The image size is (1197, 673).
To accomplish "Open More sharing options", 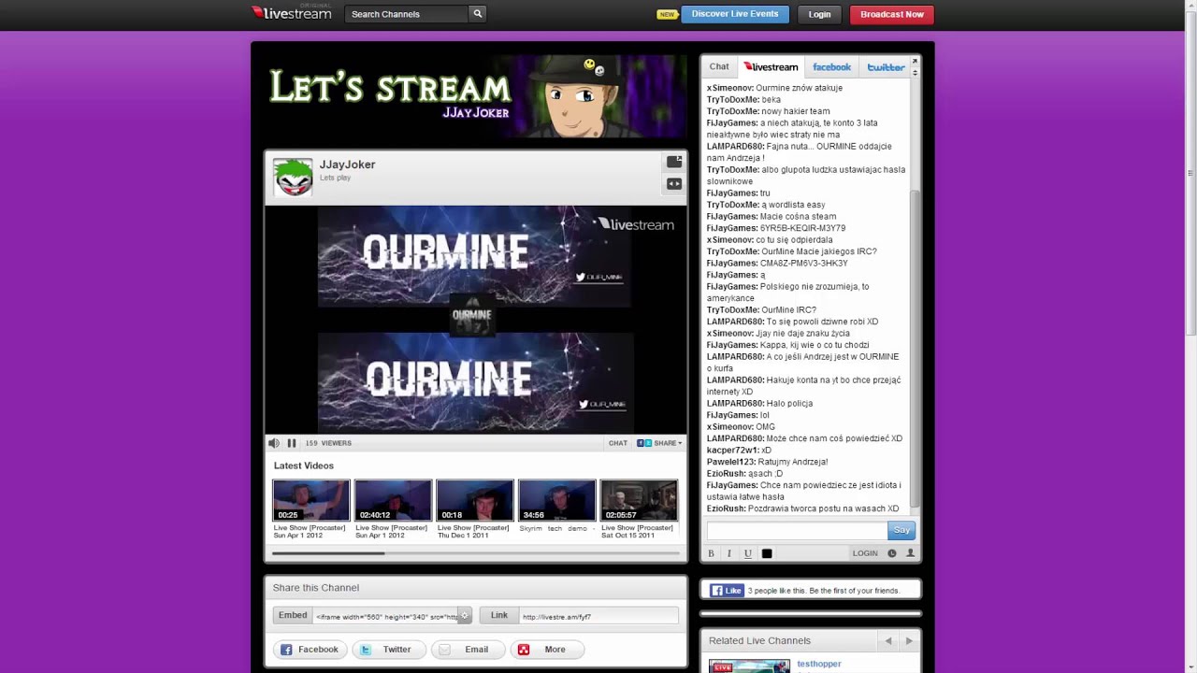I will (546, 650).
